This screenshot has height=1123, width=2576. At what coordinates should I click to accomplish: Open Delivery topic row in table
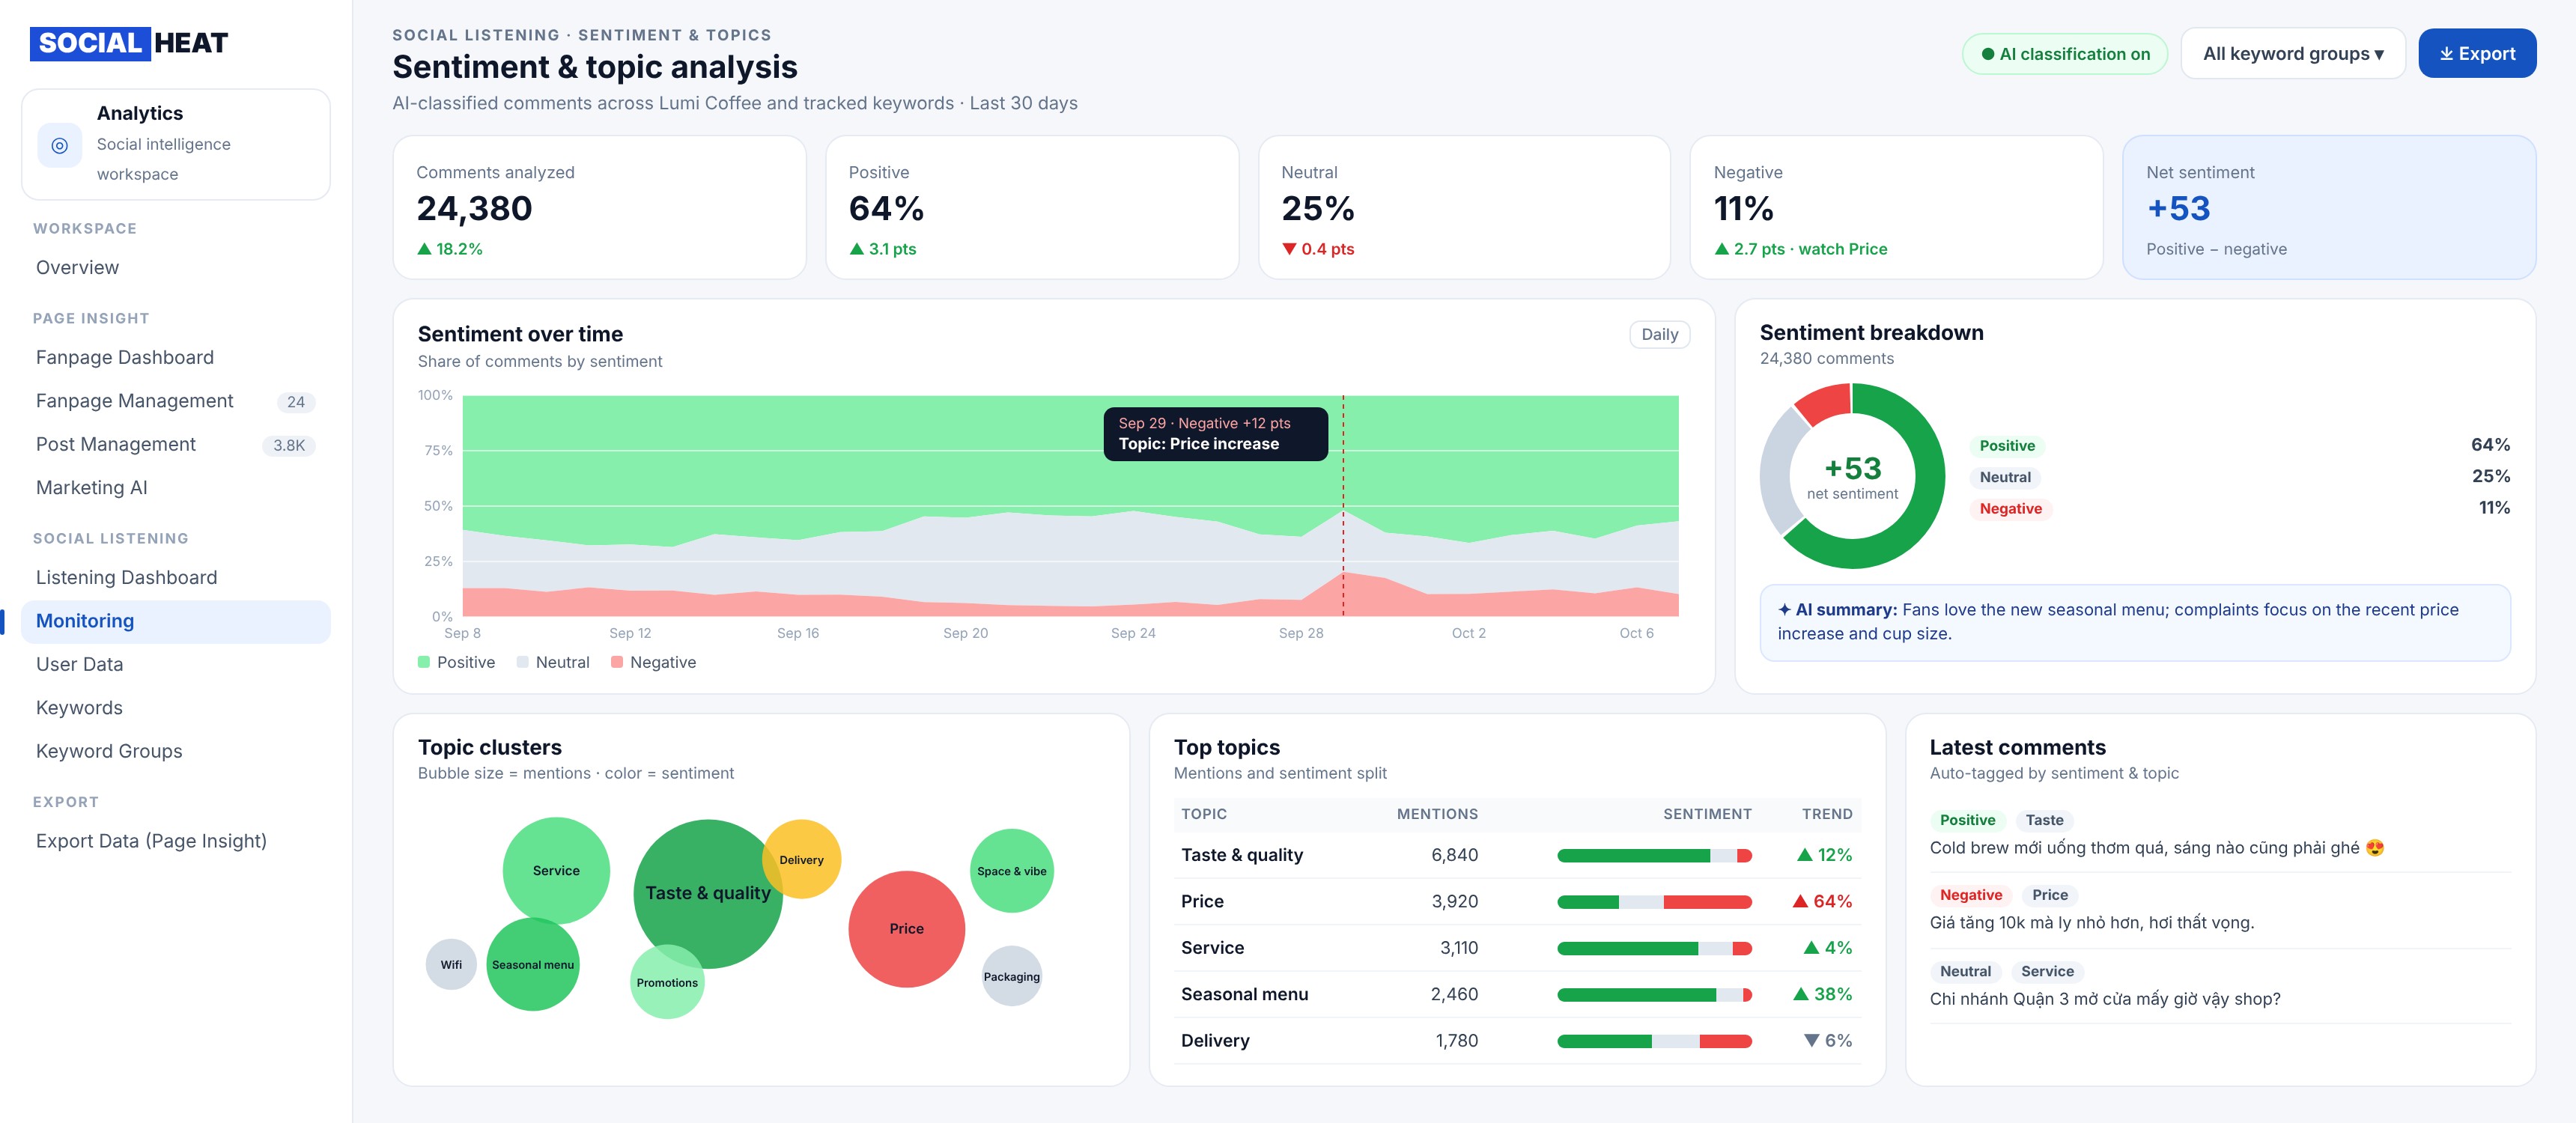pos(1517,1041)
